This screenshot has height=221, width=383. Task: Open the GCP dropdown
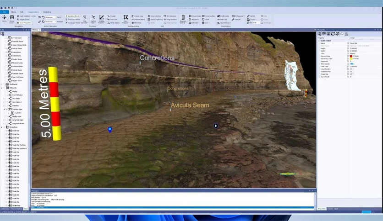(x=206, y=23)
